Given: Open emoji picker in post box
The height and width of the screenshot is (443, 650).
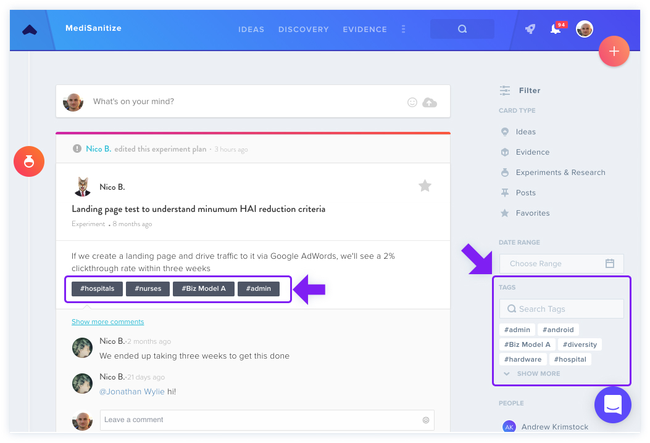Looking at the screenshot, I should click(x=412, y=102).
